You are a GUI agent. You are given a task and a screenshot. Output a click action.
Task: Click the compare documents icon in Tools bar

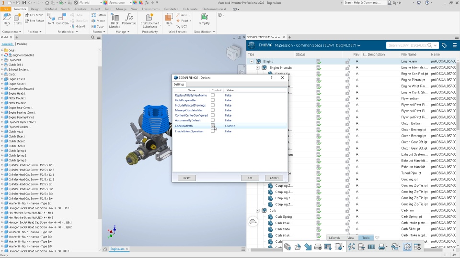361,247
